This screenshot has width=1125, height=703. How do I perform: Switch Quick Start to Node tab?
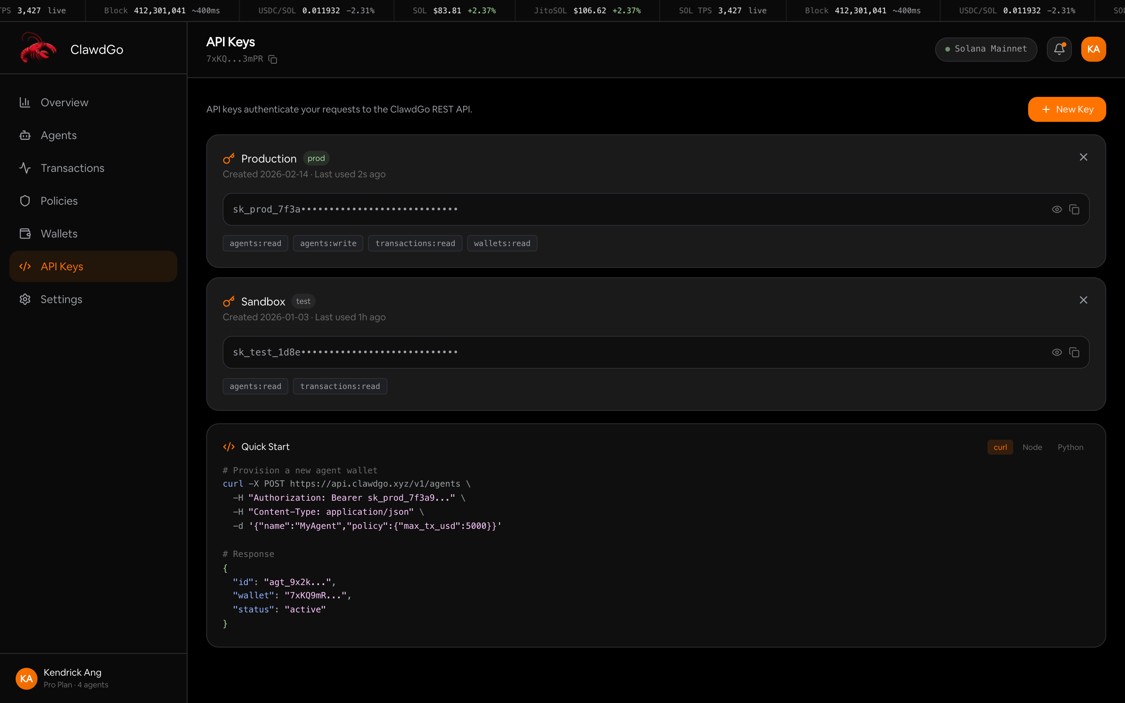coord(1032,447)
